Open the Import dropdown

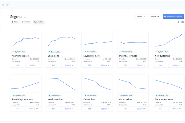coord(155,17)
